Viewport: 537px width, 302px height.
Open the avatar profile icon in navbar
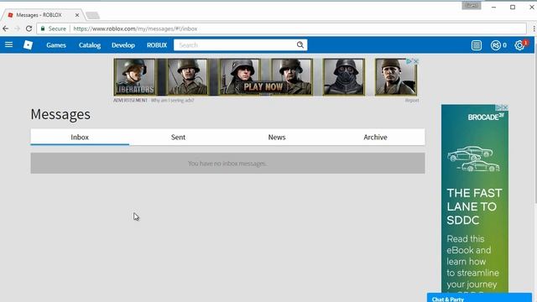[x=477, y=45]
